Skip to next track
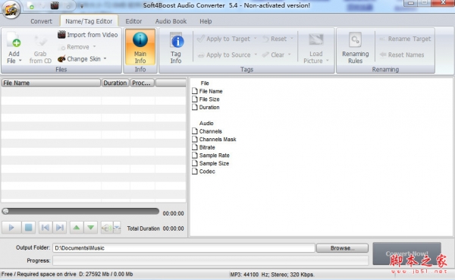455x280 pixels. click(60, 228)
